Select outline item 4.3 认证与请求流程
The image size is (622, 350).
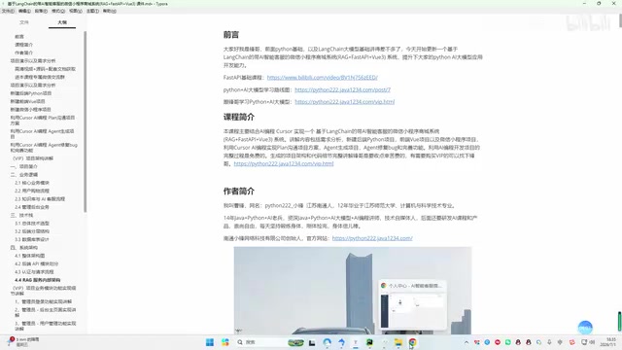point(34,272)
